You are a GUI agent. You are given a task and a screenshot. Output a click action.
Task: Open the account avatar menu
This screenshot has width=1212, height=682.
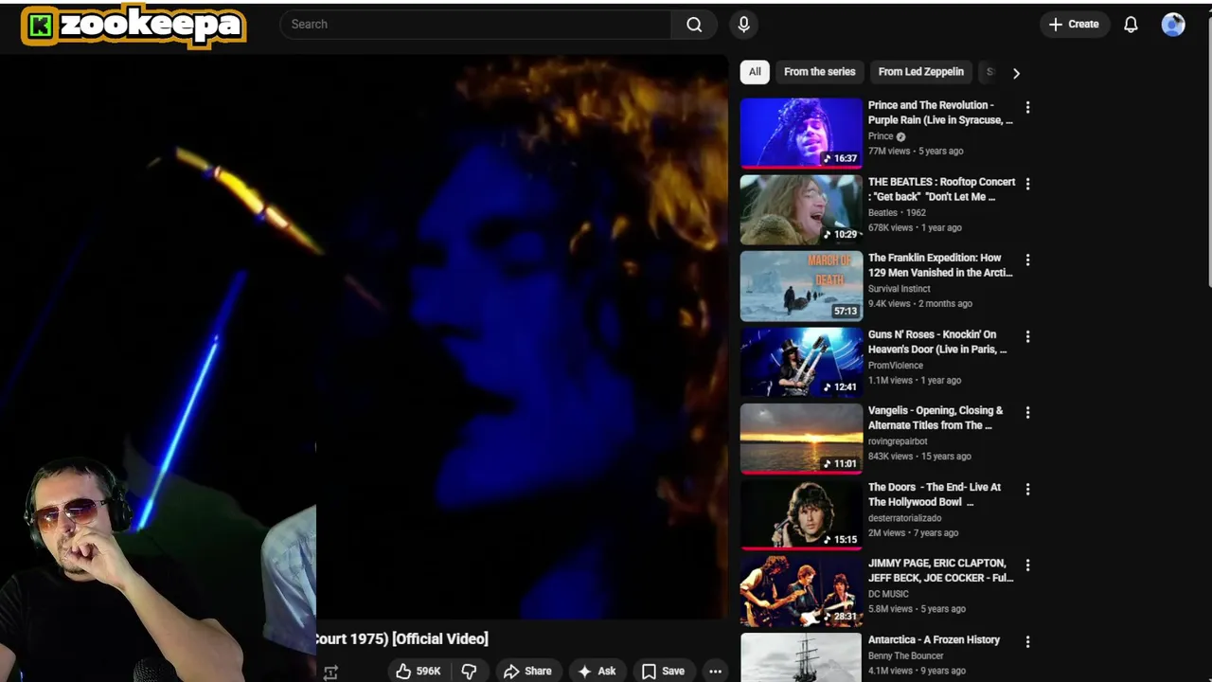(1173, 25)
